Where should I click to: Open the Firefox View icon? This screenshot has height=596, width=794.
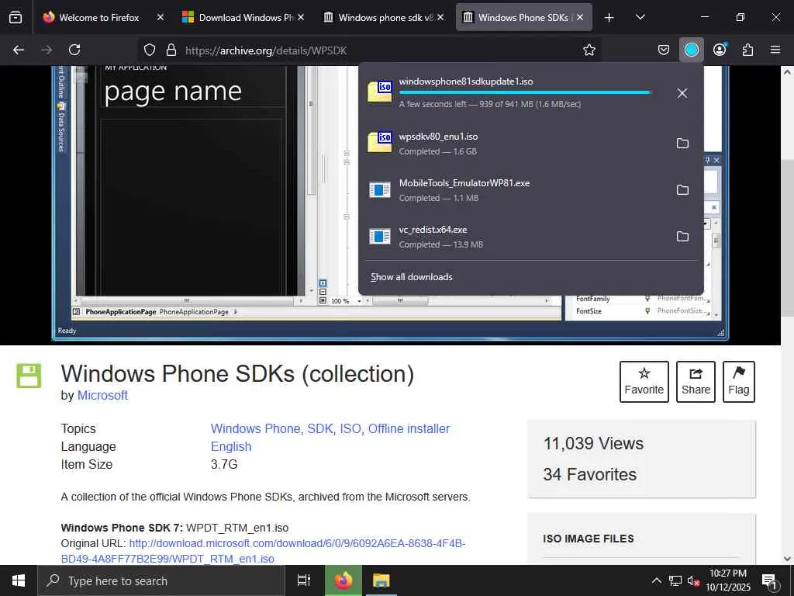tap(16, 17)
